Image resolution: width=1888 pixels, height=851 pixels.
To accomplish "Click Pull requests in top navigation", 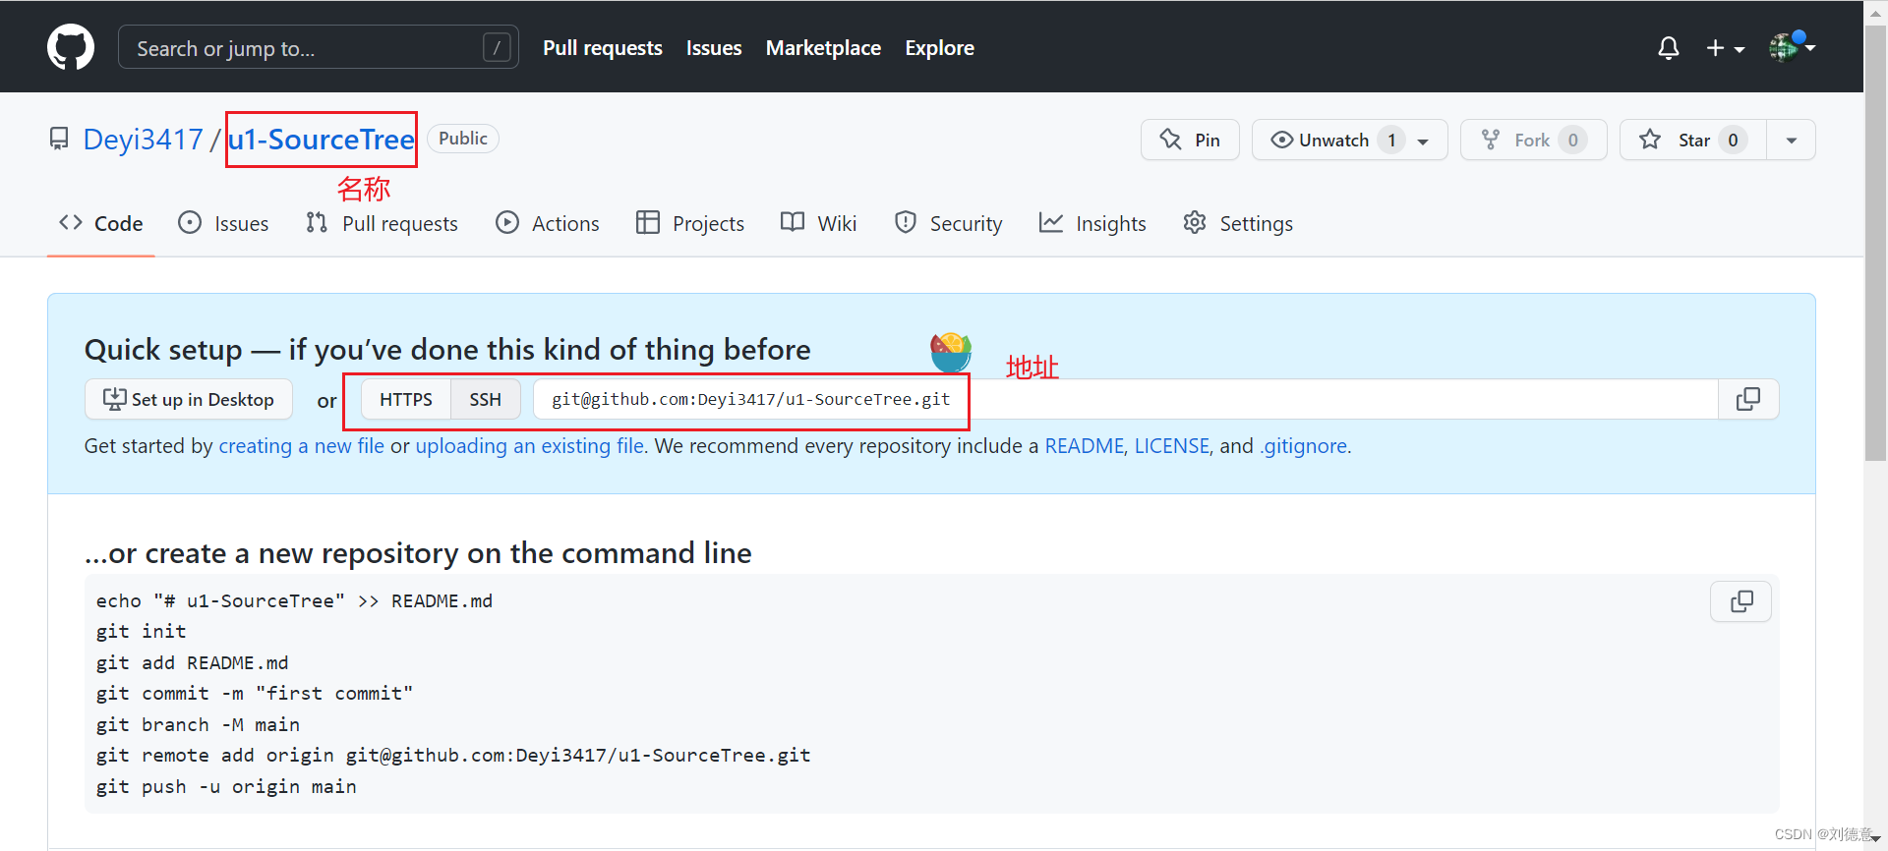I will (x=603, y=47).
